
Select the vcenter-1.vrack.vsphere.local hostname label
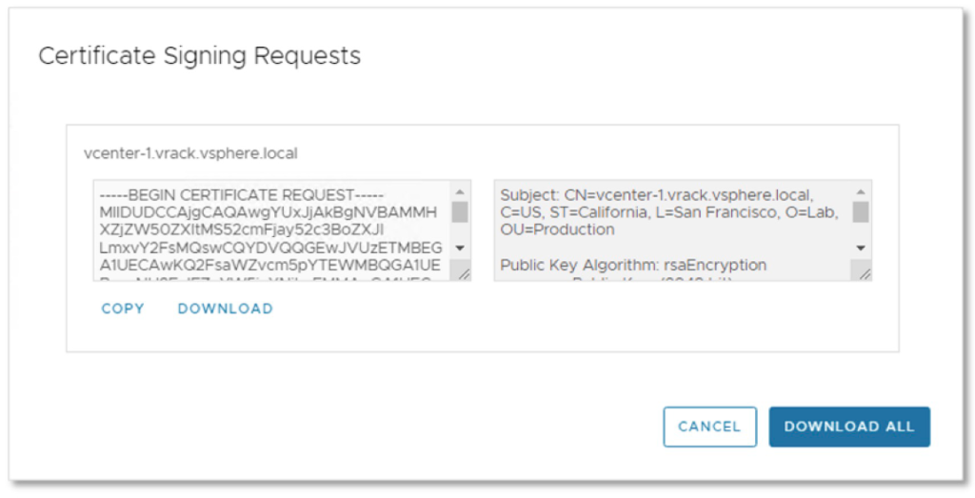191,152
